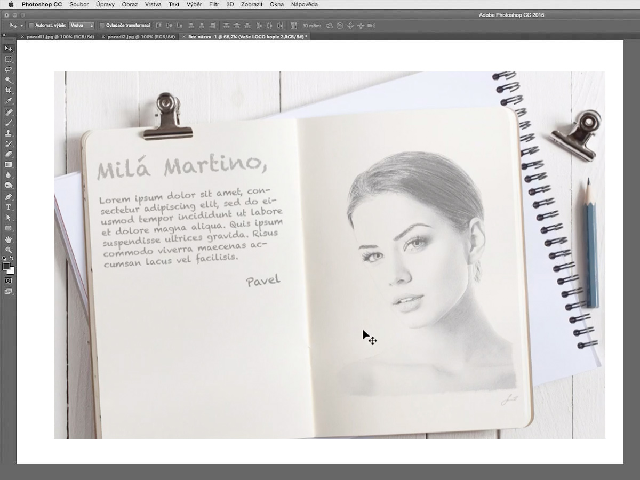Open the Vrstva auto-select dropdown

coord(82,26)
